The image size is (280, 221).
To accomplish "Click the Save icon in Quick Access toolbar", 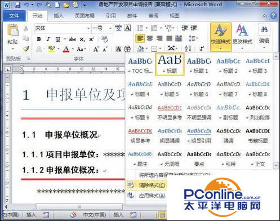I will tap(17, 5).
